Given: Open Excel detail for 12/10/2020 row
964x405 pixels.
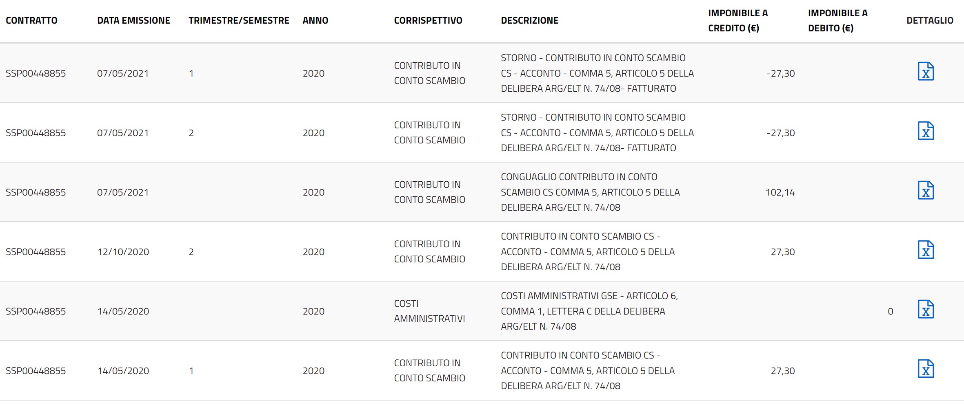Looking at the screenshot, I should 926,250.
